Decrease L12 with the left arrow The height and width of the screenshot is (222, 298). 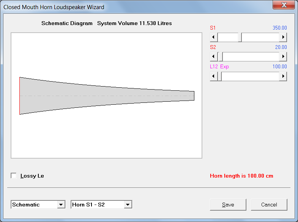click(214, 76)
